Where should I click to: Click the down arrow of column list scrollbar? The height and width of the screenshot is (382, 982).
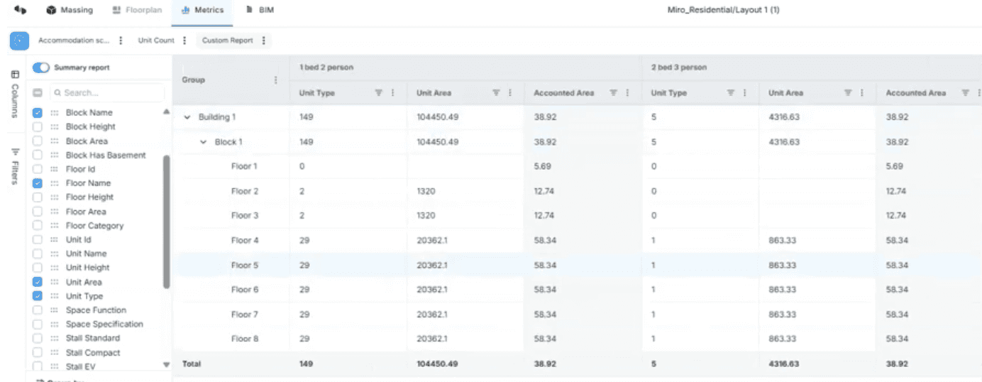[167, 365]
